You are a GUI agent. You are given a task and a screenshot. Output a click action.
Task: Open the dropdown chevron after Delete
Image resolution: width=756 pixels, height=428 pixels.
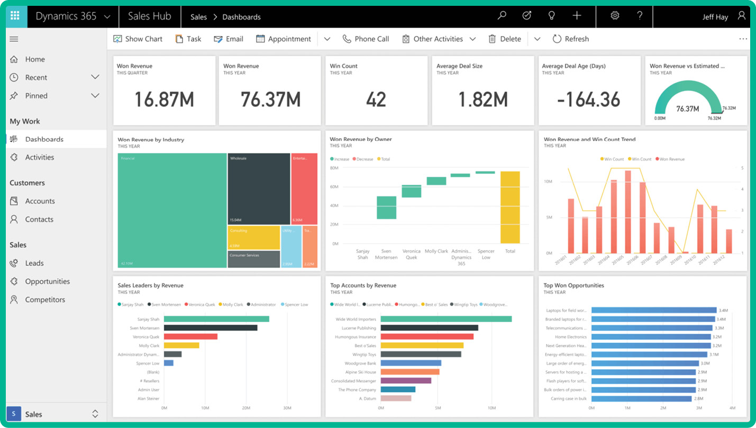537,39
